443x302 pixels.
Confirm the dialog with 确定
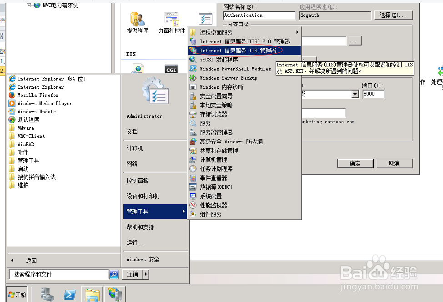355,163
